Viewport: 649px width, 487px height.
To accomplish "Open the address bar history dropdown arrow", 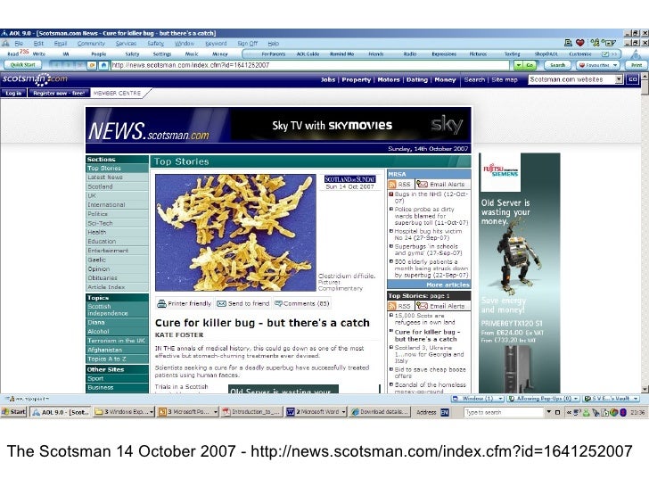I will (518, 65).
